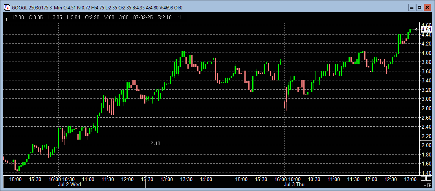Click the 4.00 price axis label
This screenshot has height=191, width=435.
tap(426, 53)
